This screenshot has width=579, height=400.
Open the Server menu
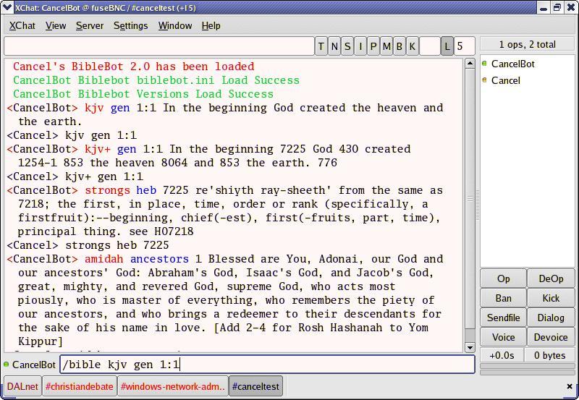(x=90, y=25)
